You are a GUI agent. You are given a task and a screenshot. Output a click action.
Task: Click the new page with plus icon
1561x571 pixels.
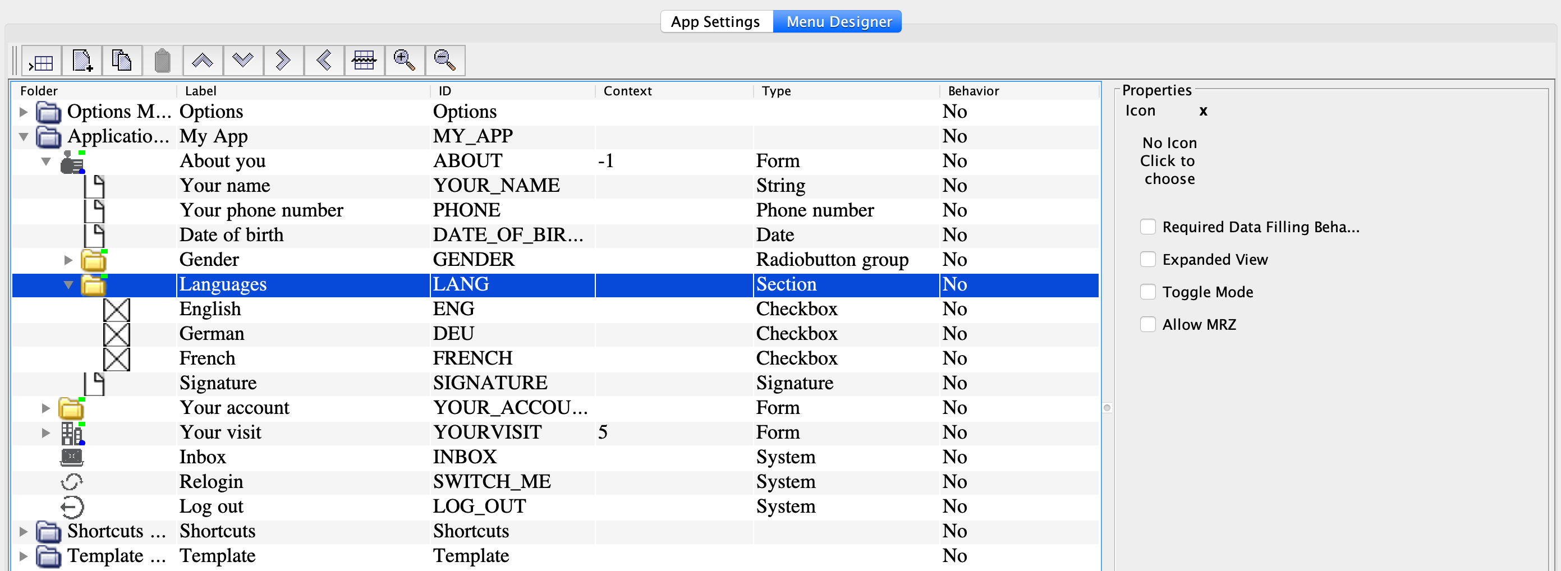82,61
